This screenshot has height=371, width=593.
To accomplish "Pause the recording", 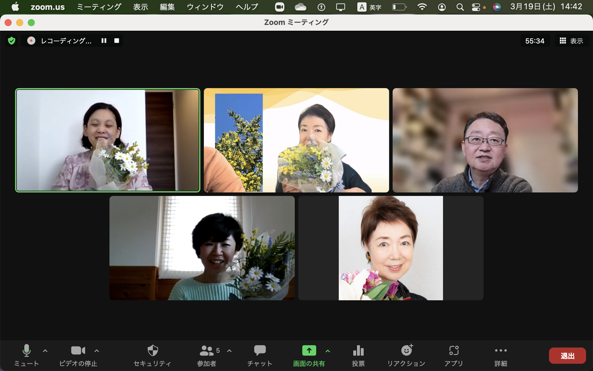I will click(104, 41).
